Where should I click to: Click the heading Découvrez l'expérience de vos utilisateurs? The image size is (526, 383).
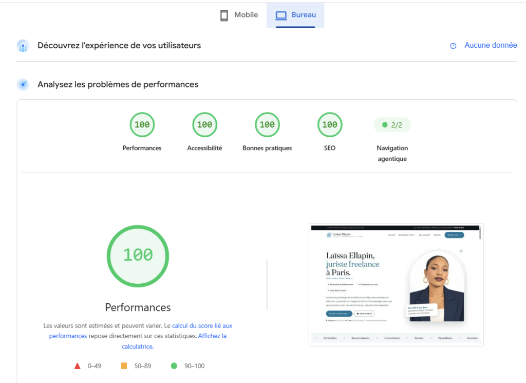[x=119, y=46]
